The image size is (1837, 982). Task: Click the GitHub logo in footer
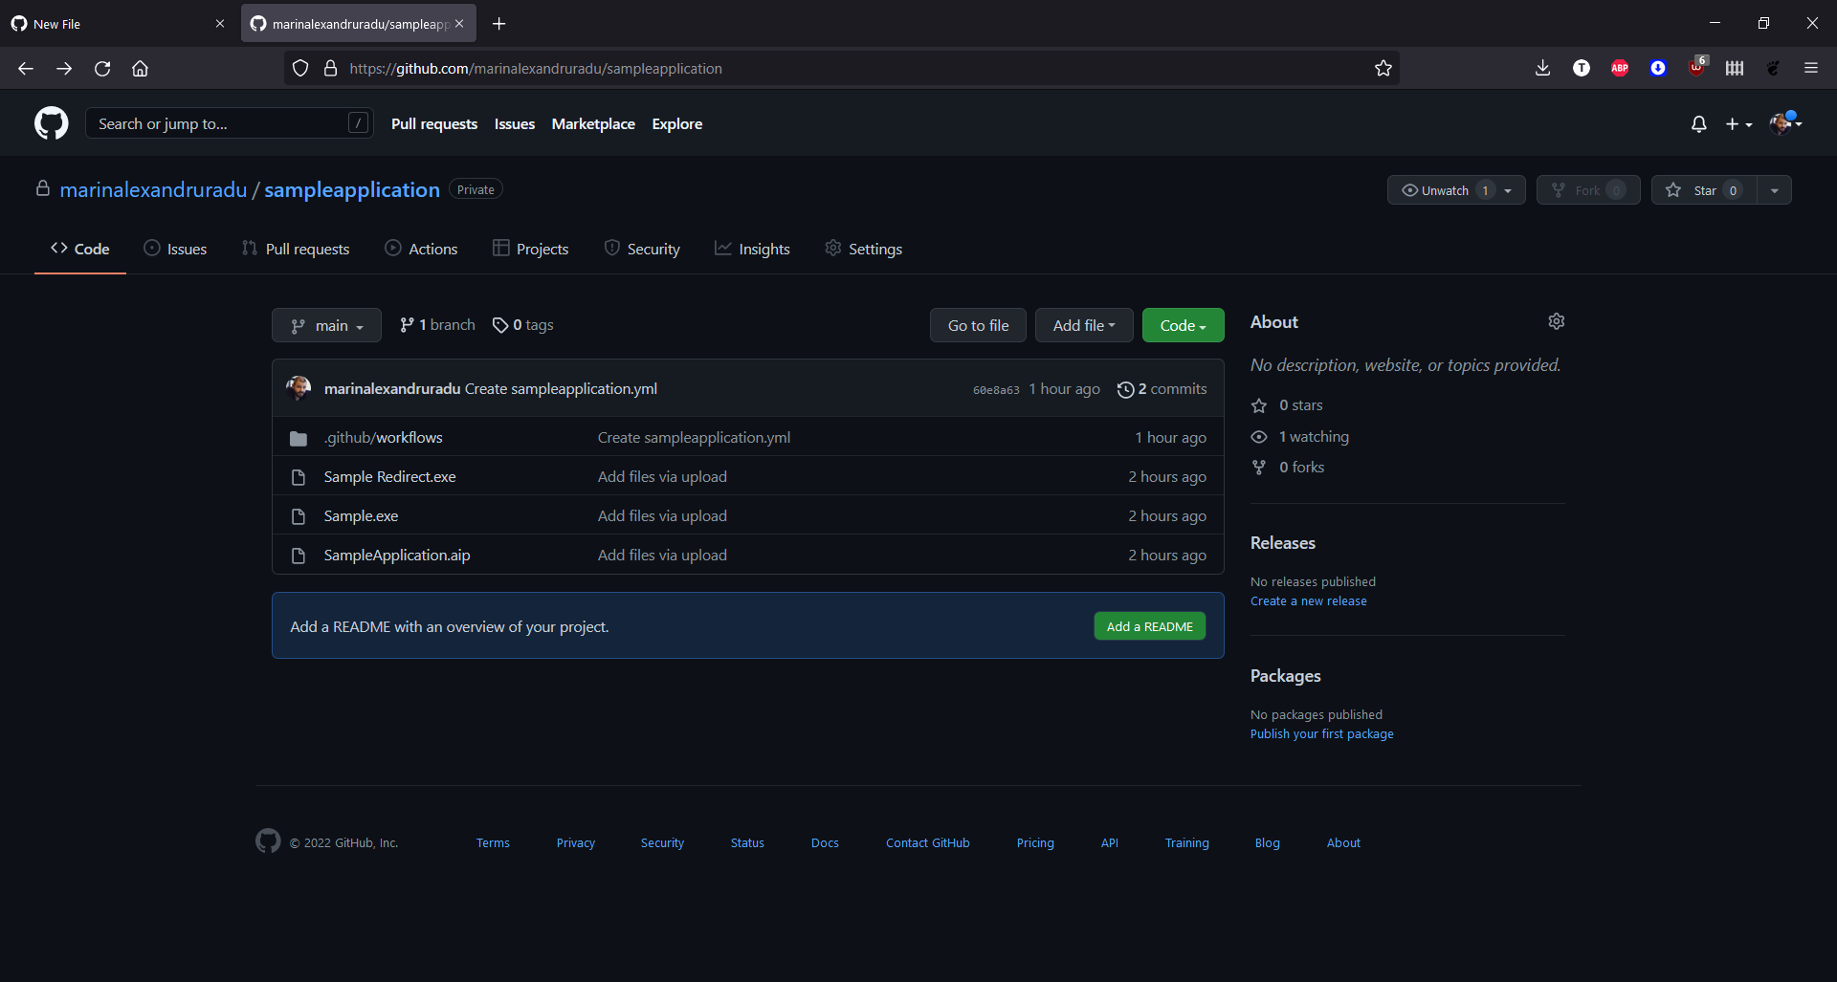click(268, 840)
